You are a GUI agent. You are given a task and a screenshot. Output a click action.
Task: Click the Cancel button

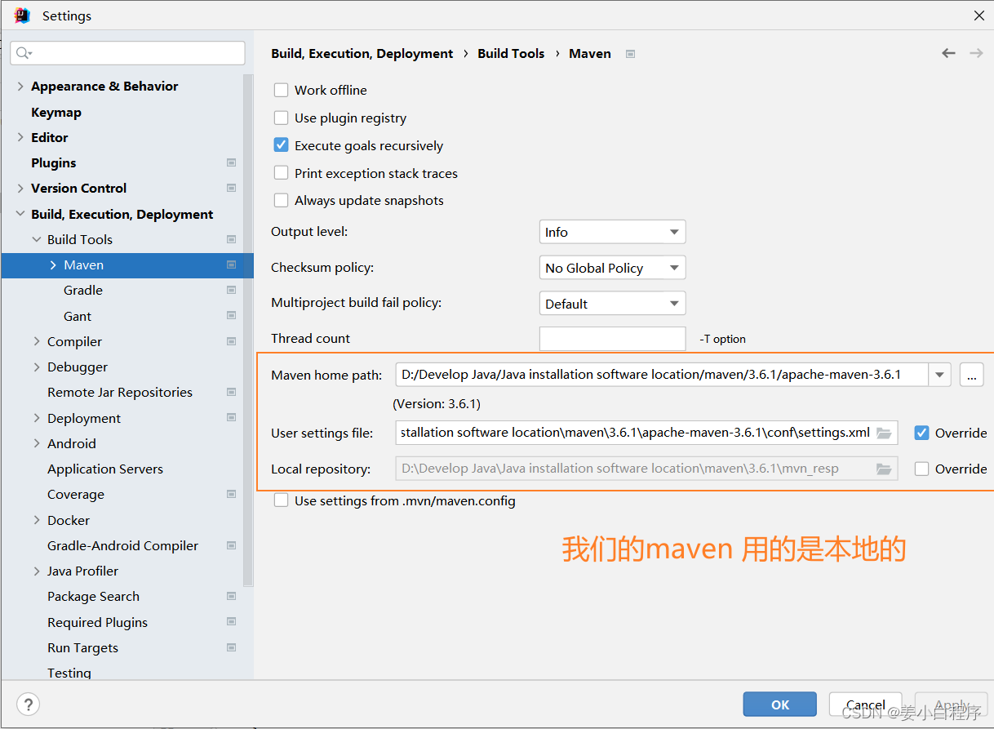(866, 705)
